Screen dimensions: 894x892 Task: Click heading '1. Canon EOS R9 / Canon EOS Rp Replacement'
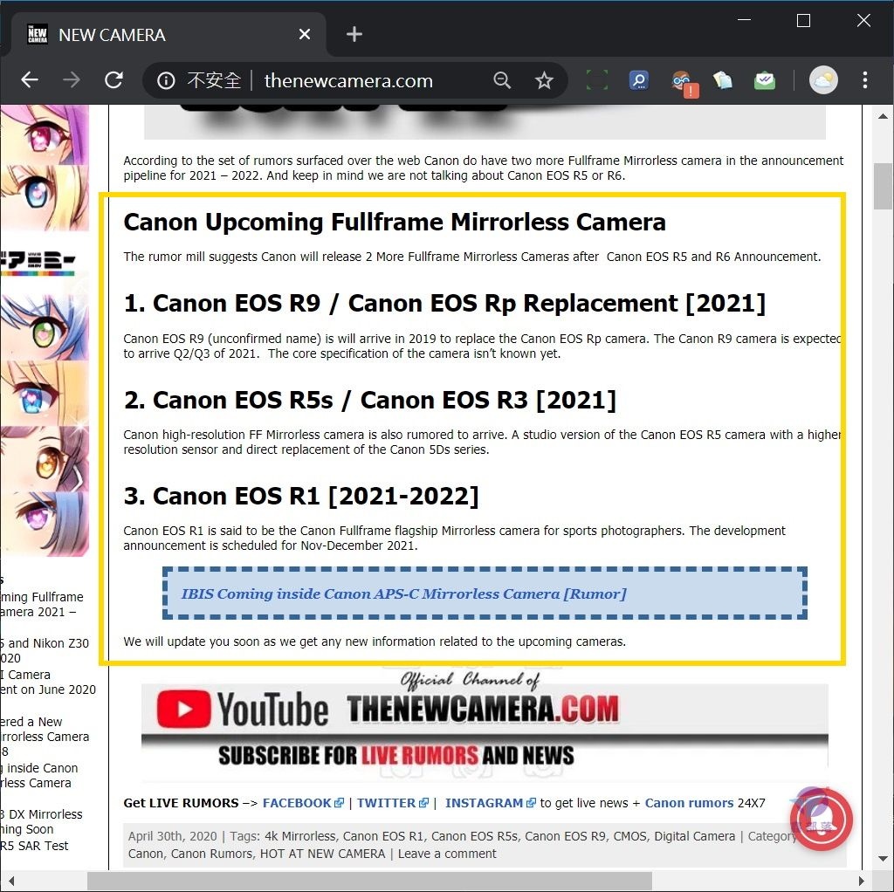[444, 303]
